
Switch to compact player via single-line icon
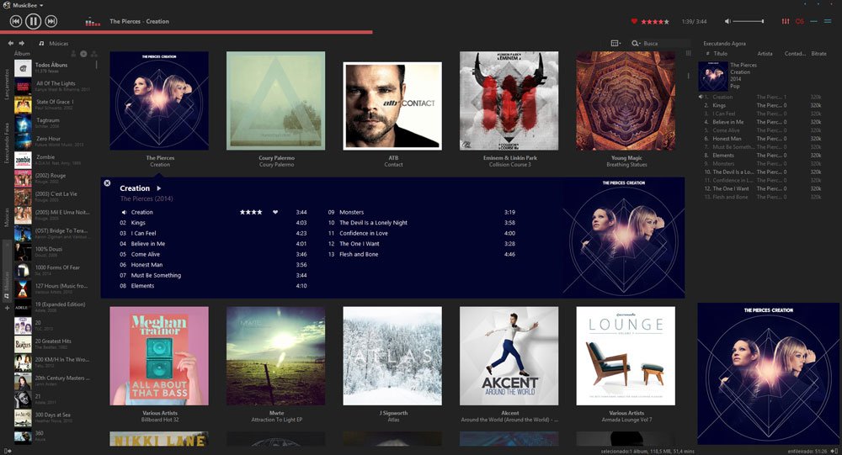point(814,22)
